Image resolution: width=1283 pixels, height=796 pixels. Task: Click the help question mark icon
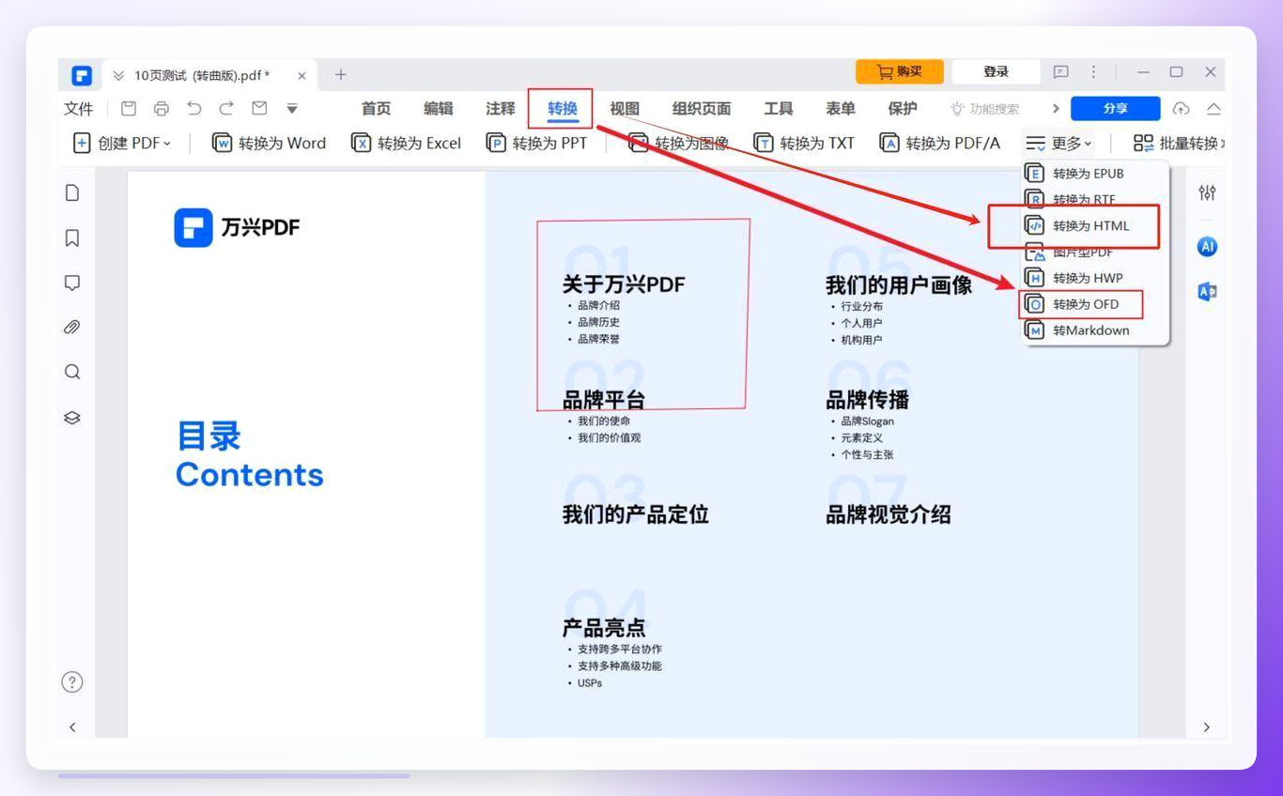tap(72, 682)
